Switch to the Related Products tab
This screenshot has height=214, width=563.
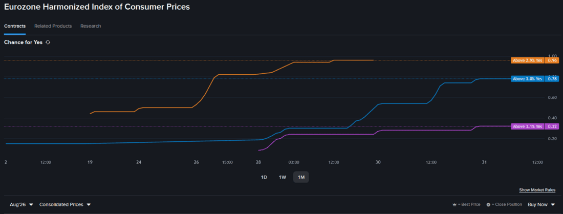pos(53,26)
